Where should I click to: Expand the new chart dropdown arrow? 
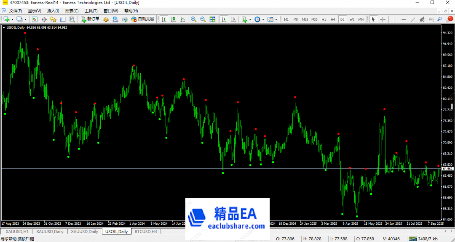pos(12,19)
